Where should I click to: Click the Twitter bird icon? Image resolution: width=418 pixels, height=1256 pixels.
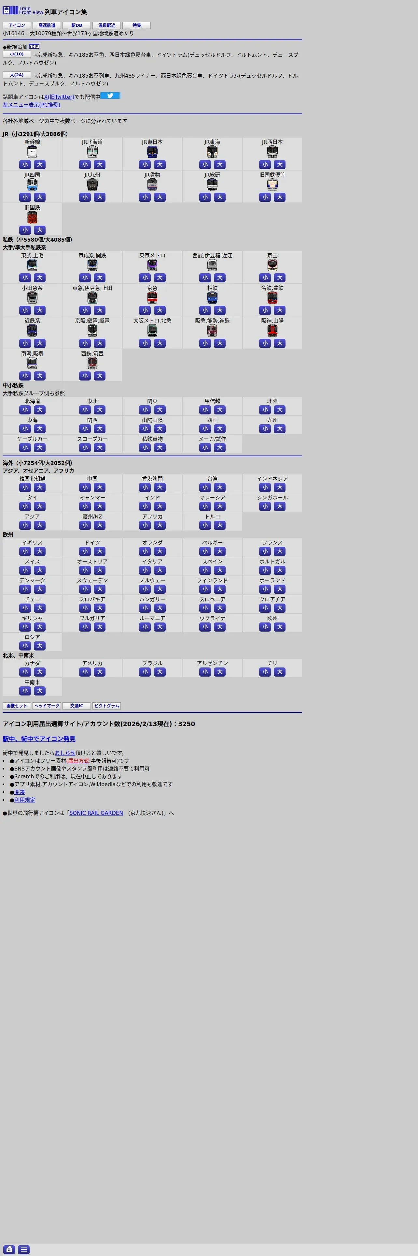[110, 96]
